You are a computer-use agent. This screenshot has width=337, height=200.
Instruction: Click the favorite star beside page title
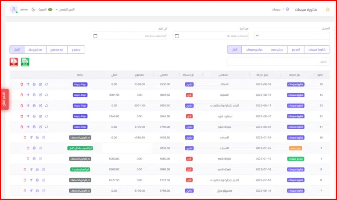click(x=327, y=9)
